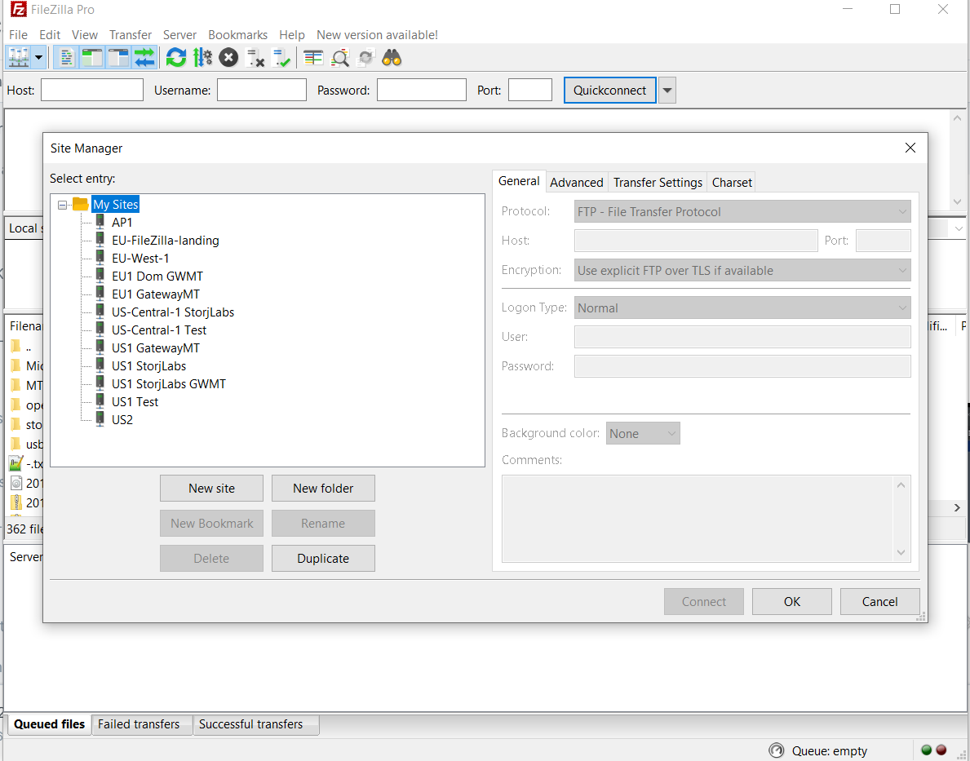970x761 pixels.
Task: Open the Logon Type dropdown
Action: [x=742, y=308]
